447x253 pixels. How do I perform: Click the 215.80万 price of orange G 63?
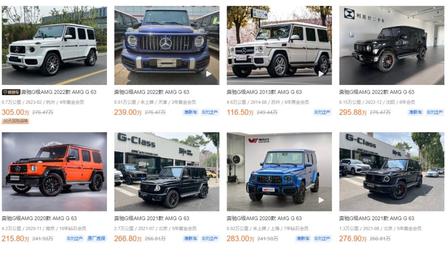pos(15,238)
